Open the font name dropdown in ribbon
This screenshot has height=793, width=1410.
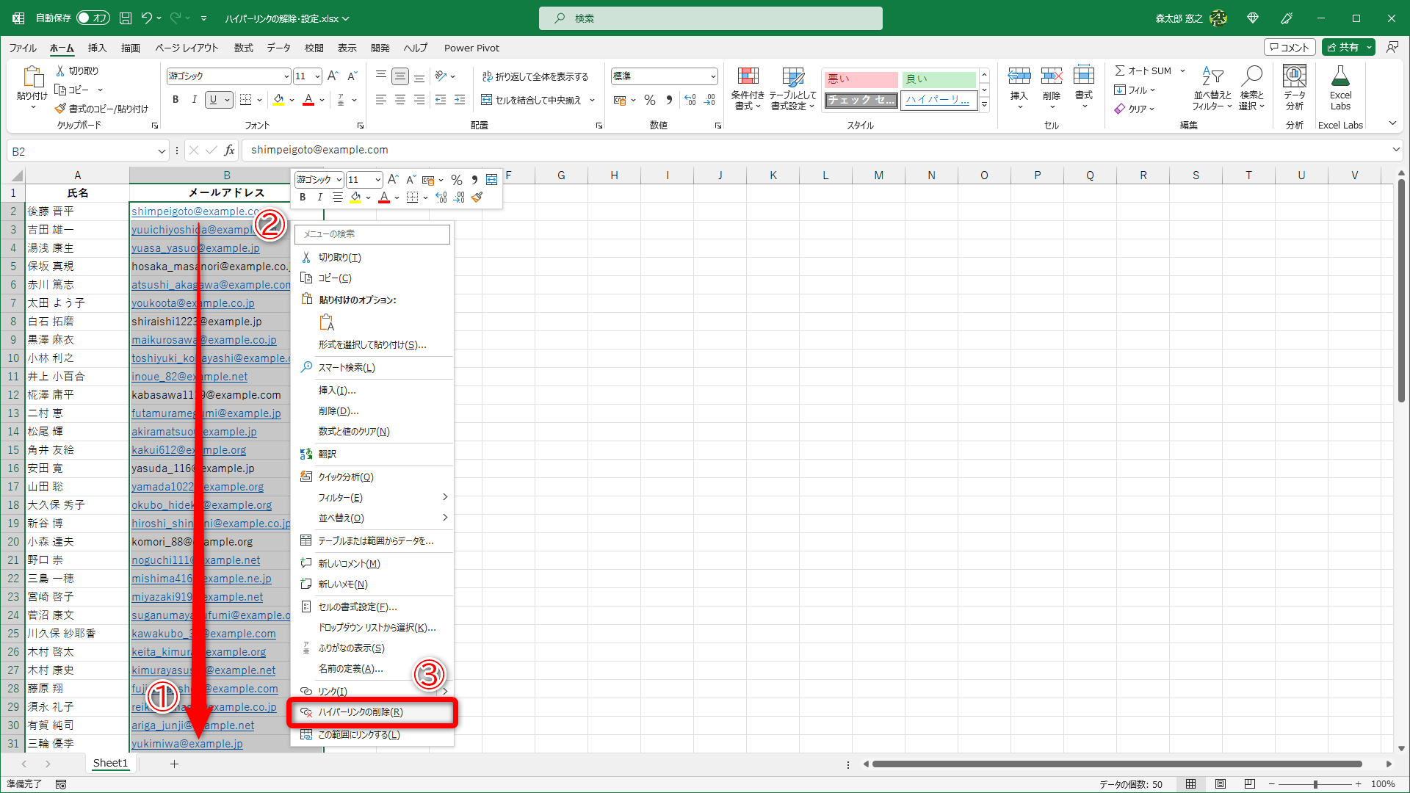[x=286, y=76]
